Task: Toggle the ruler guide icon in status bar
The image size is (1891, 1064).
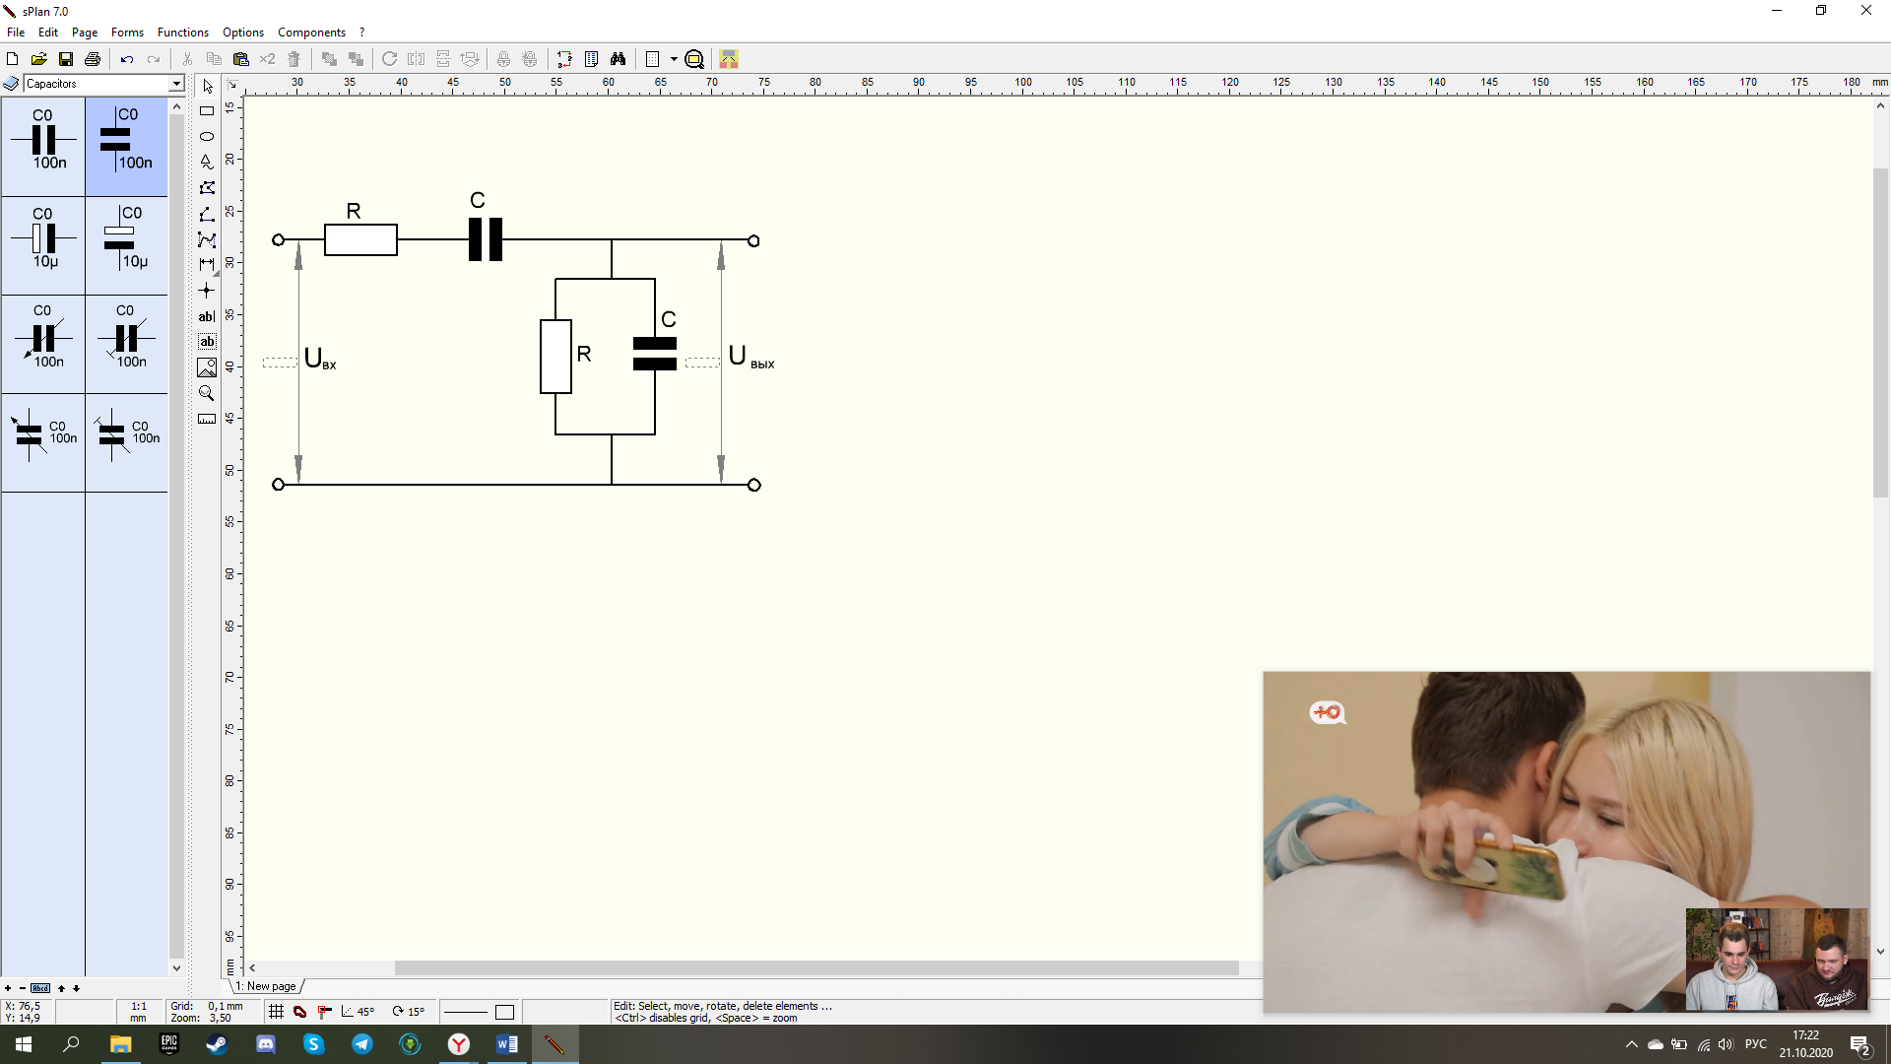Action: [324, 1012]
